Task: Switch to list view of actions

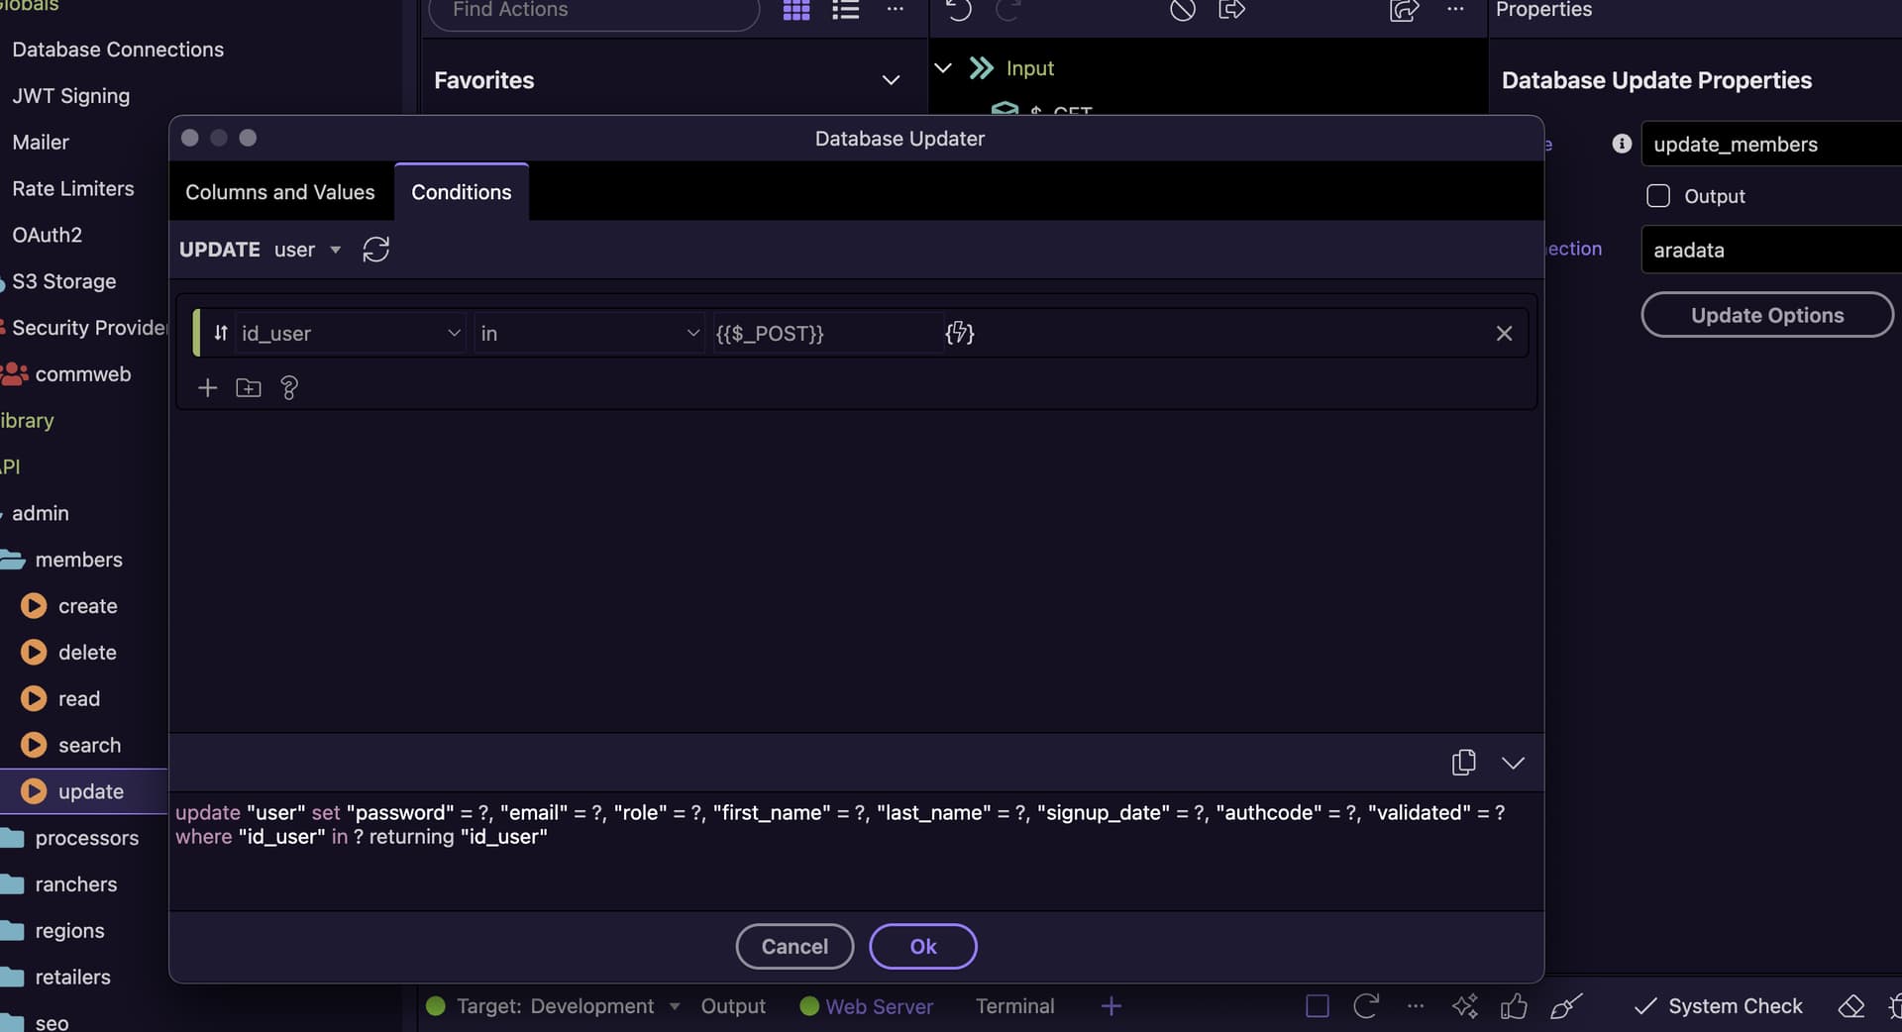Action: 845,10
